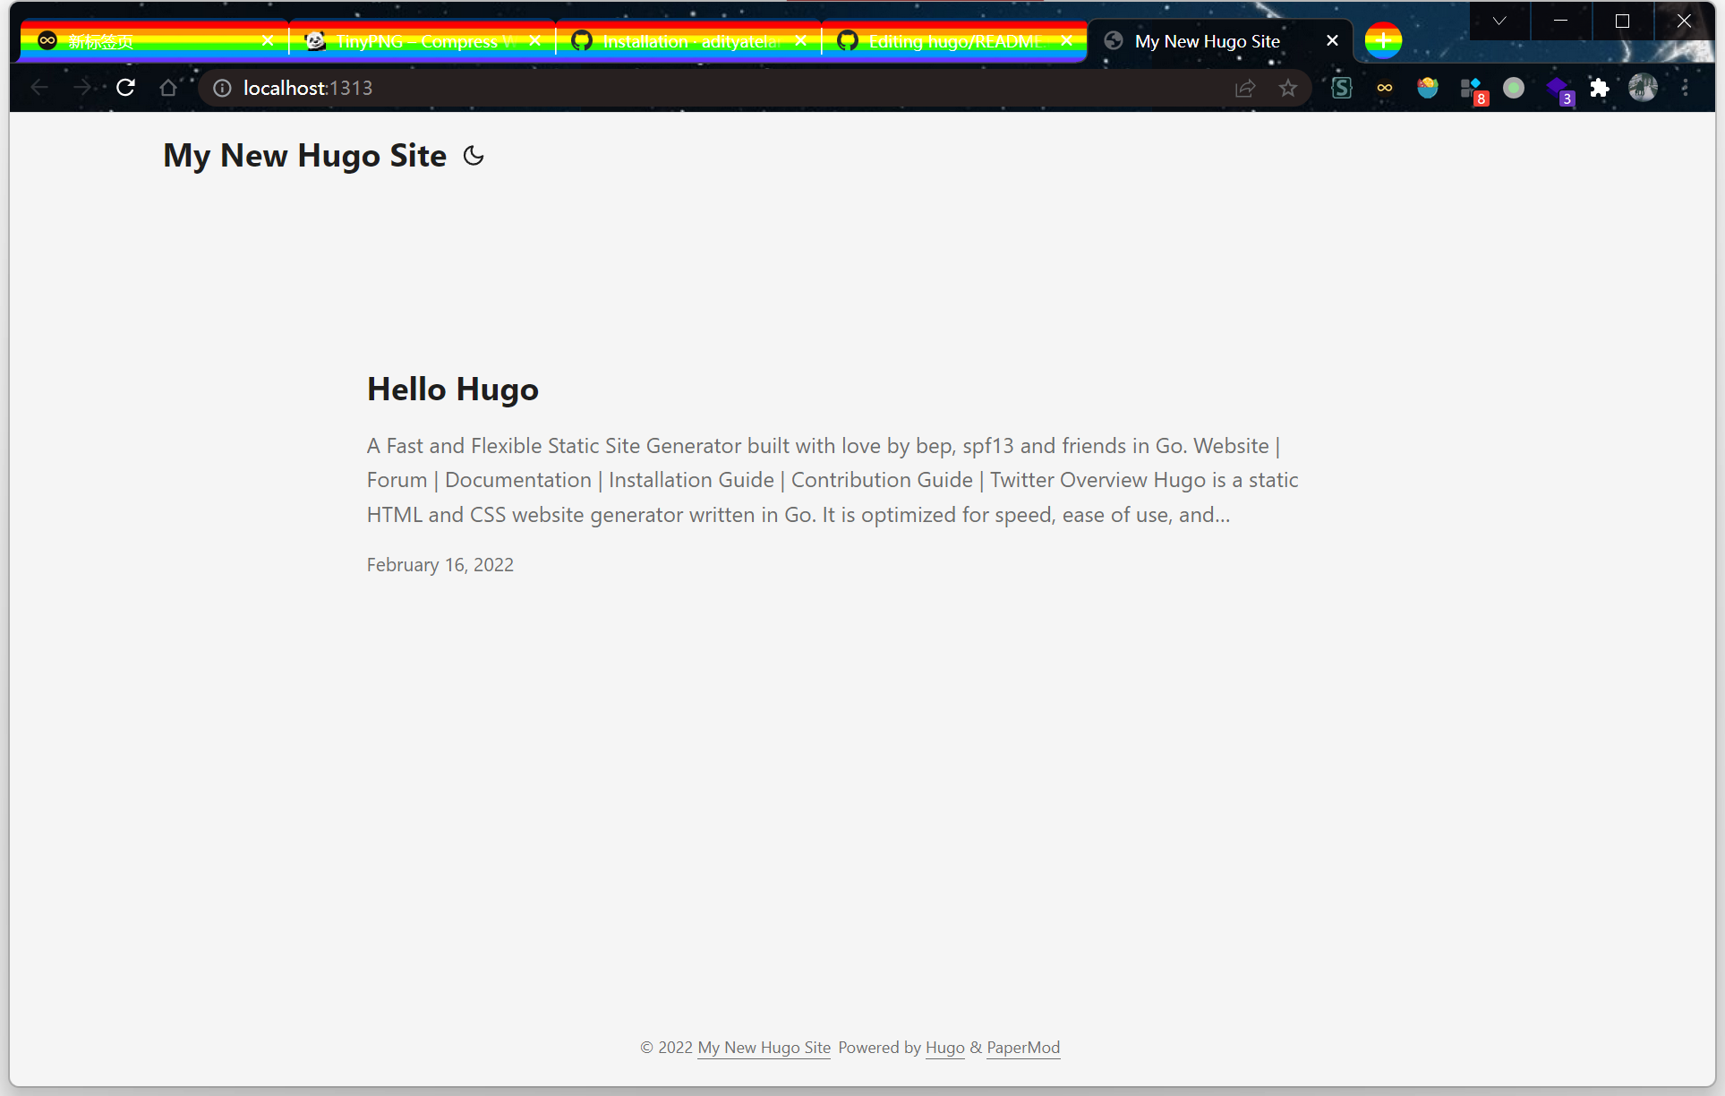Close the Editing hugo/README tab
The height and width of the screenshot is (1096, 1725).
click(x=1066, y=41)
